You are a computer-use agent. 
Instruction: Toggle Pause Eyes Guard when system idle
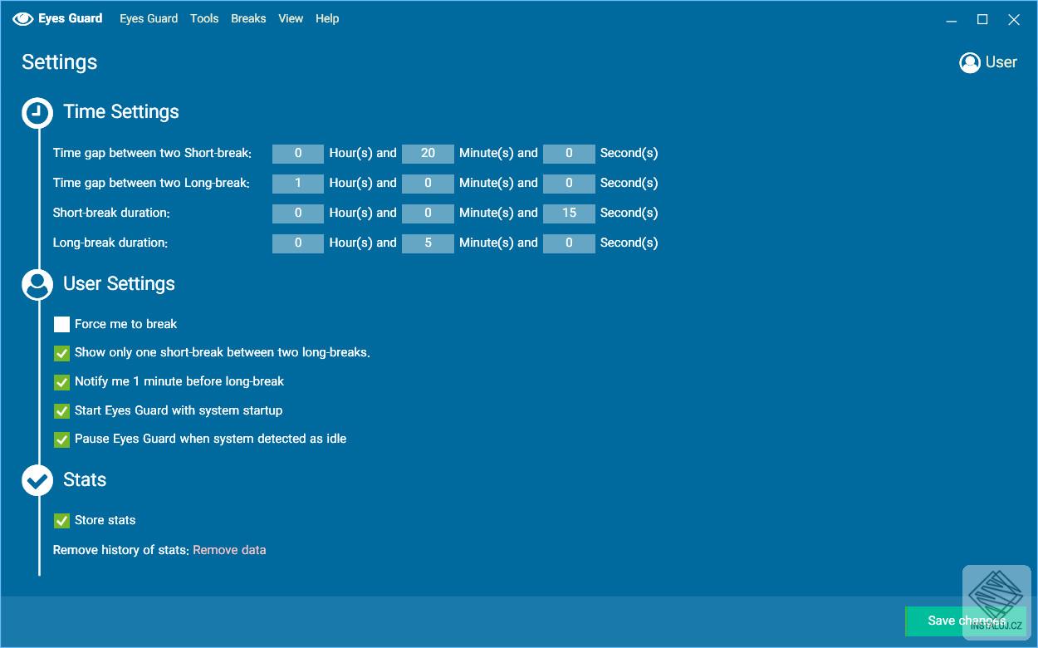click(61, 439)
